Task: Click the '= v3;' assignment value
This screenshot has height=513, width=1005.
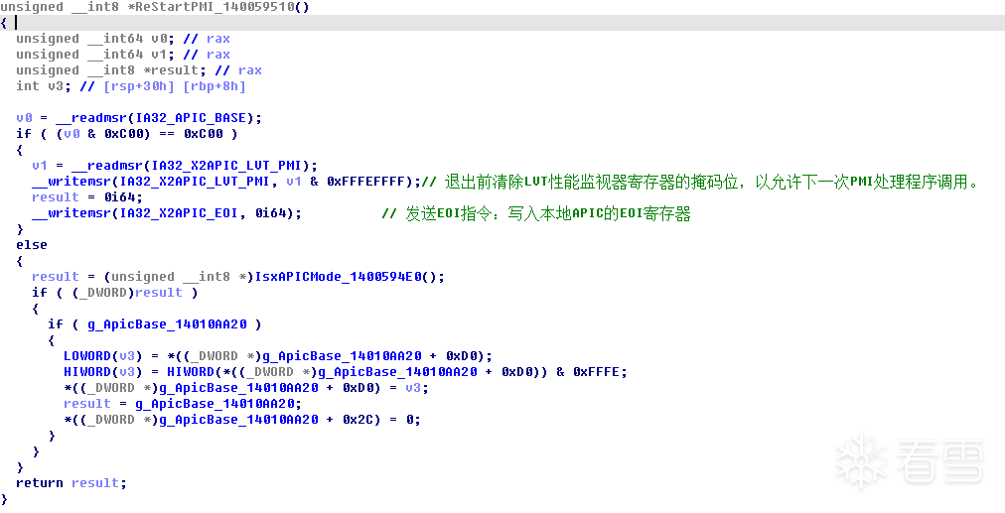Action: (408, 387)
